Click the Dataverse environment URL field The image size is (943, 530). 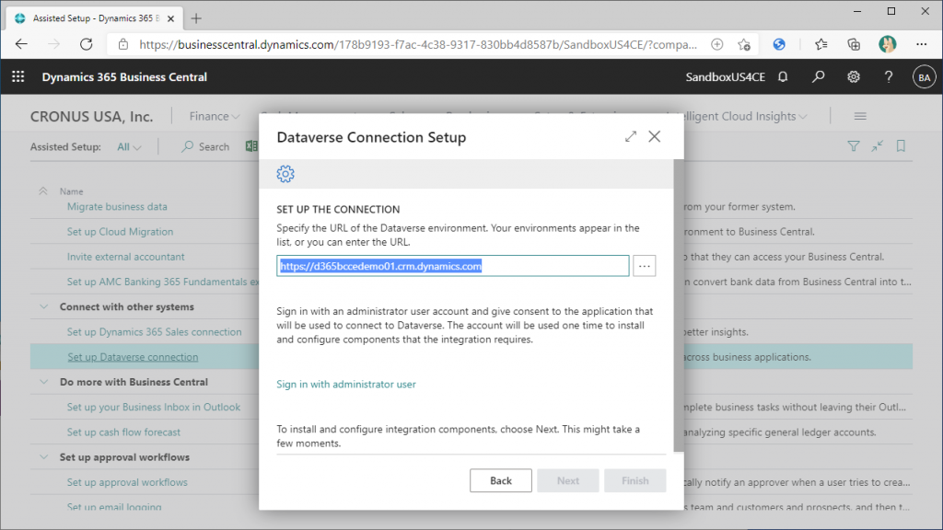pyautogui.click(x=453, y=266)
